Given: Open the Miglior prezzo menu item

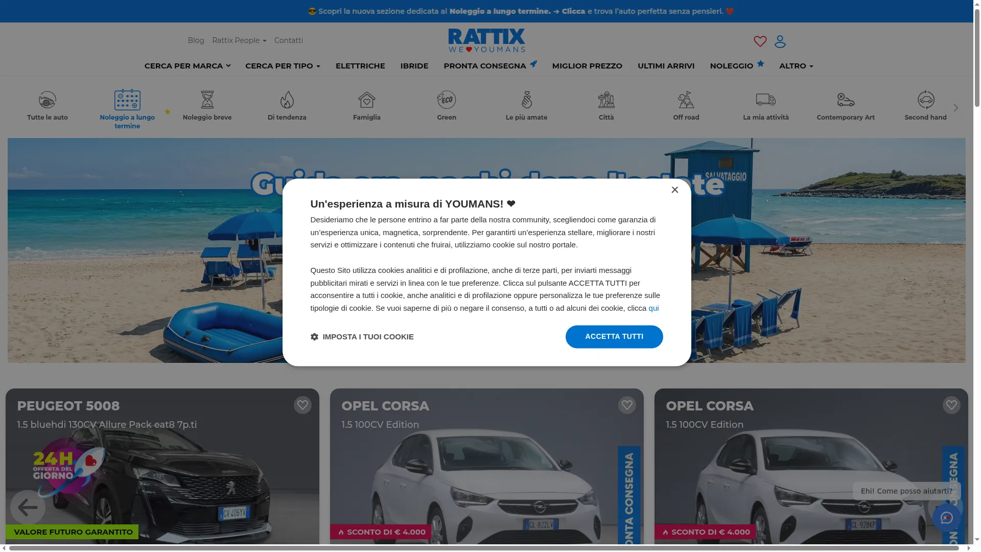Looking at the screenshot, I should (587, 66).
